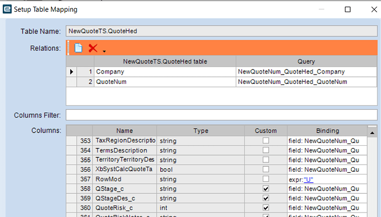Click the Epicor app icon in title bar
Image resolution: width=381 pixels, height=217 pixels.
[7, 9]
